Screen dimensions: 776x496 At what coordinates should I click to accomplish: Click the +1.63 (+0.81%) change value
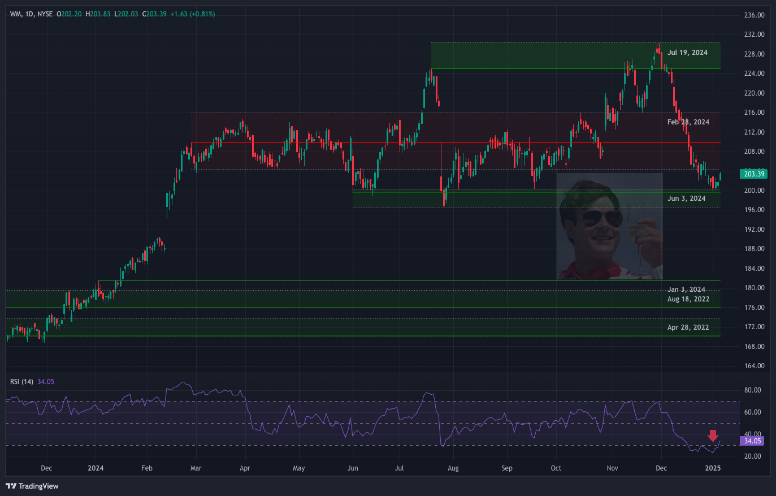[193, 14]
